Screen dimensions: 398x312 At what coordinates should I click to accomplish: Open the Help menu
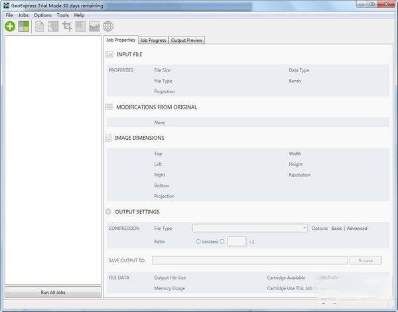pos(79,15)
